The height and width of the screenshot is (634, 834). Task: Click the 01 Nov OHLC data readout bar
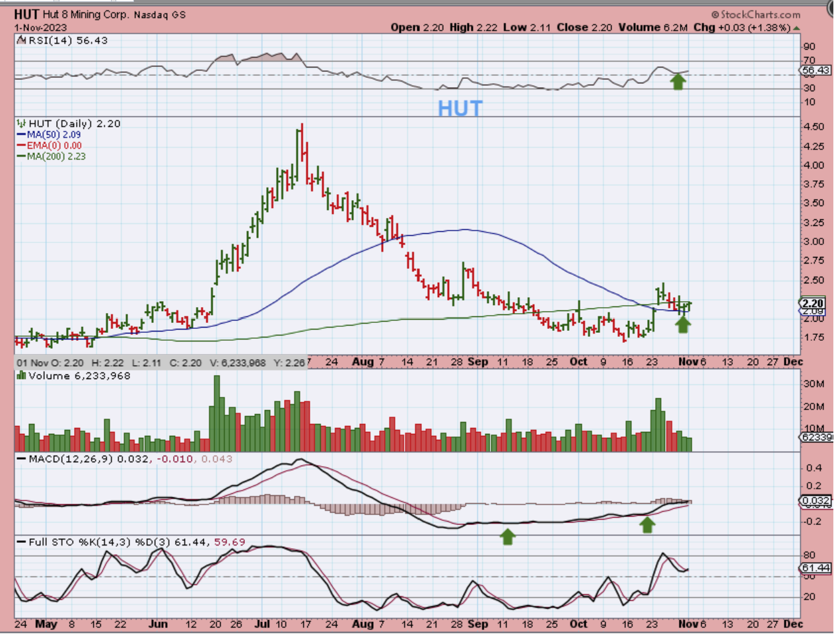(160, 363)
